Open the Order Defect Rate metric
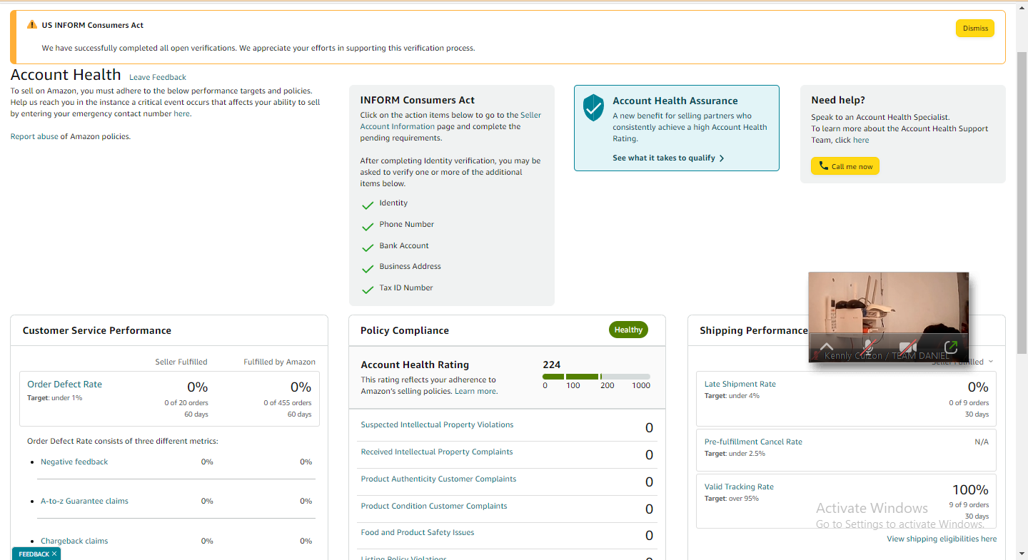Image resolution: width=1028 pixels, height=560 pixels. tap(65, 384)
